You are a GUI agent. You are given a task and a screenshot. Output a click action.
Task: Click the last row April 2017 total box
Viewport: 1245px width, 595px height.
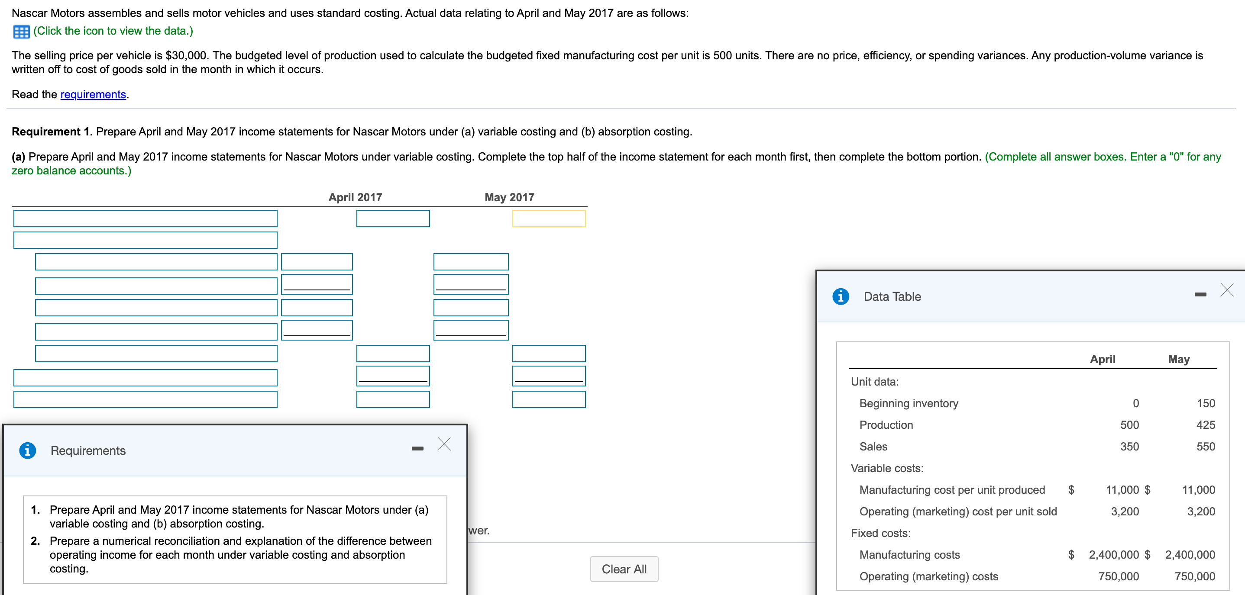pyautogui.click(x=392, y=399)
